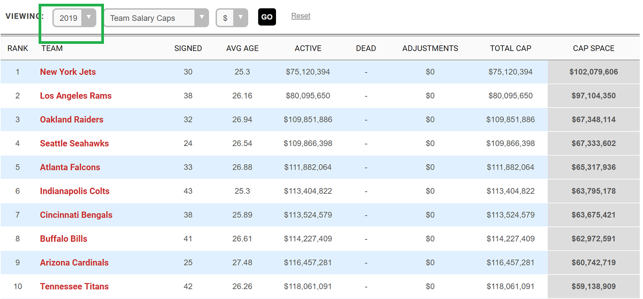Open the New York Jets team link
This screenshot has width=643, height=299.
68,72
